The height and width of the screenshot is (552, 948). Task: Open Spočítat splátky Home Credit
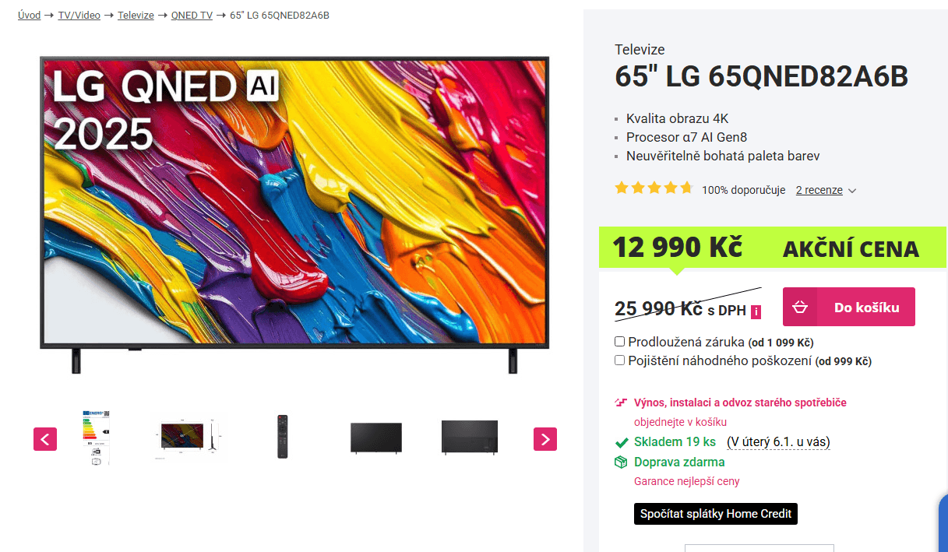click(715, 513)
